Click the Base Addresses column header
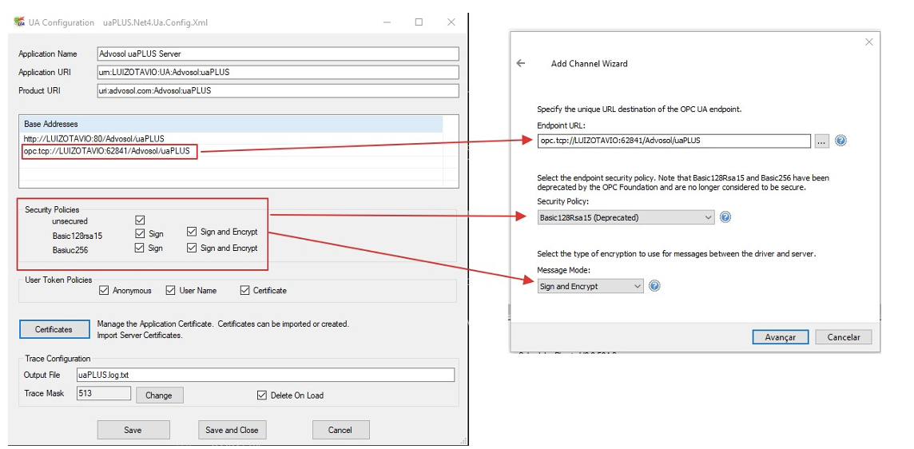The height and width of the screenshot is (449, 914). coord(232,124)
